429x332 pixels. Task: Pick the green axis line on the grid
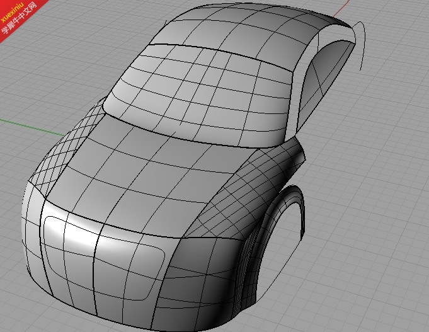coord(32,127)
